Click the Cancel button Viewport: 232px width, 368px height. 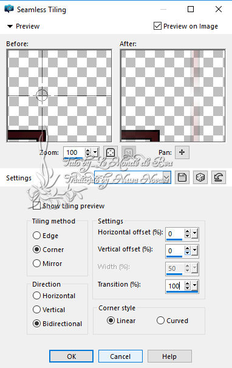click(120, 356)
